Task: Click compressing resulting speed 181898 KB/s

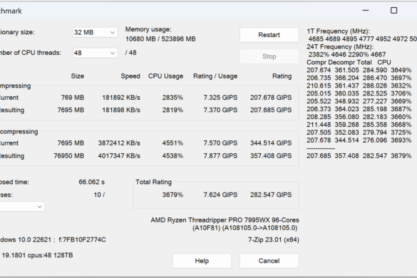Action: coord(121,110)
